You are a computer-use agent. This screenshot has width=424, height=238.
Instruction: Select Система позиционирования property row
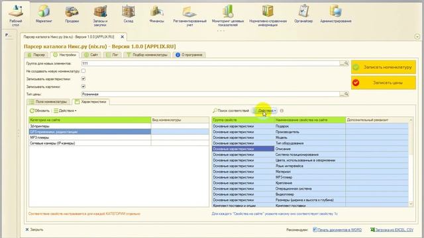pos(310,154)
